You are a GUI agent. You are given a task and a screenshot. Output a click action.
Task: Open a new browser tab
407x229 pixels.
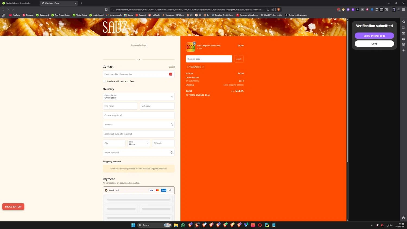[81, 3]
